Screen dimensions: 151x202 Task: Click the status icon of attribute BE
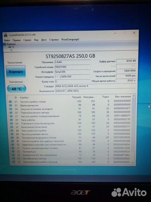pos(12,138)
